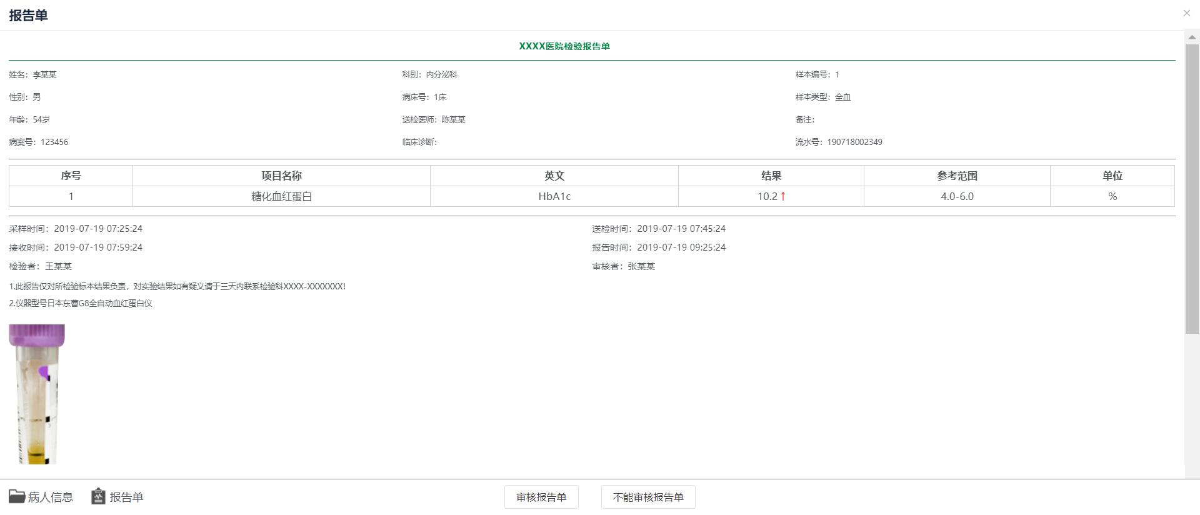Select the 4.0-6.0 reference range cell
Image resolution: width=1200 pixels, height=515 pixels.
pos(956,196)
